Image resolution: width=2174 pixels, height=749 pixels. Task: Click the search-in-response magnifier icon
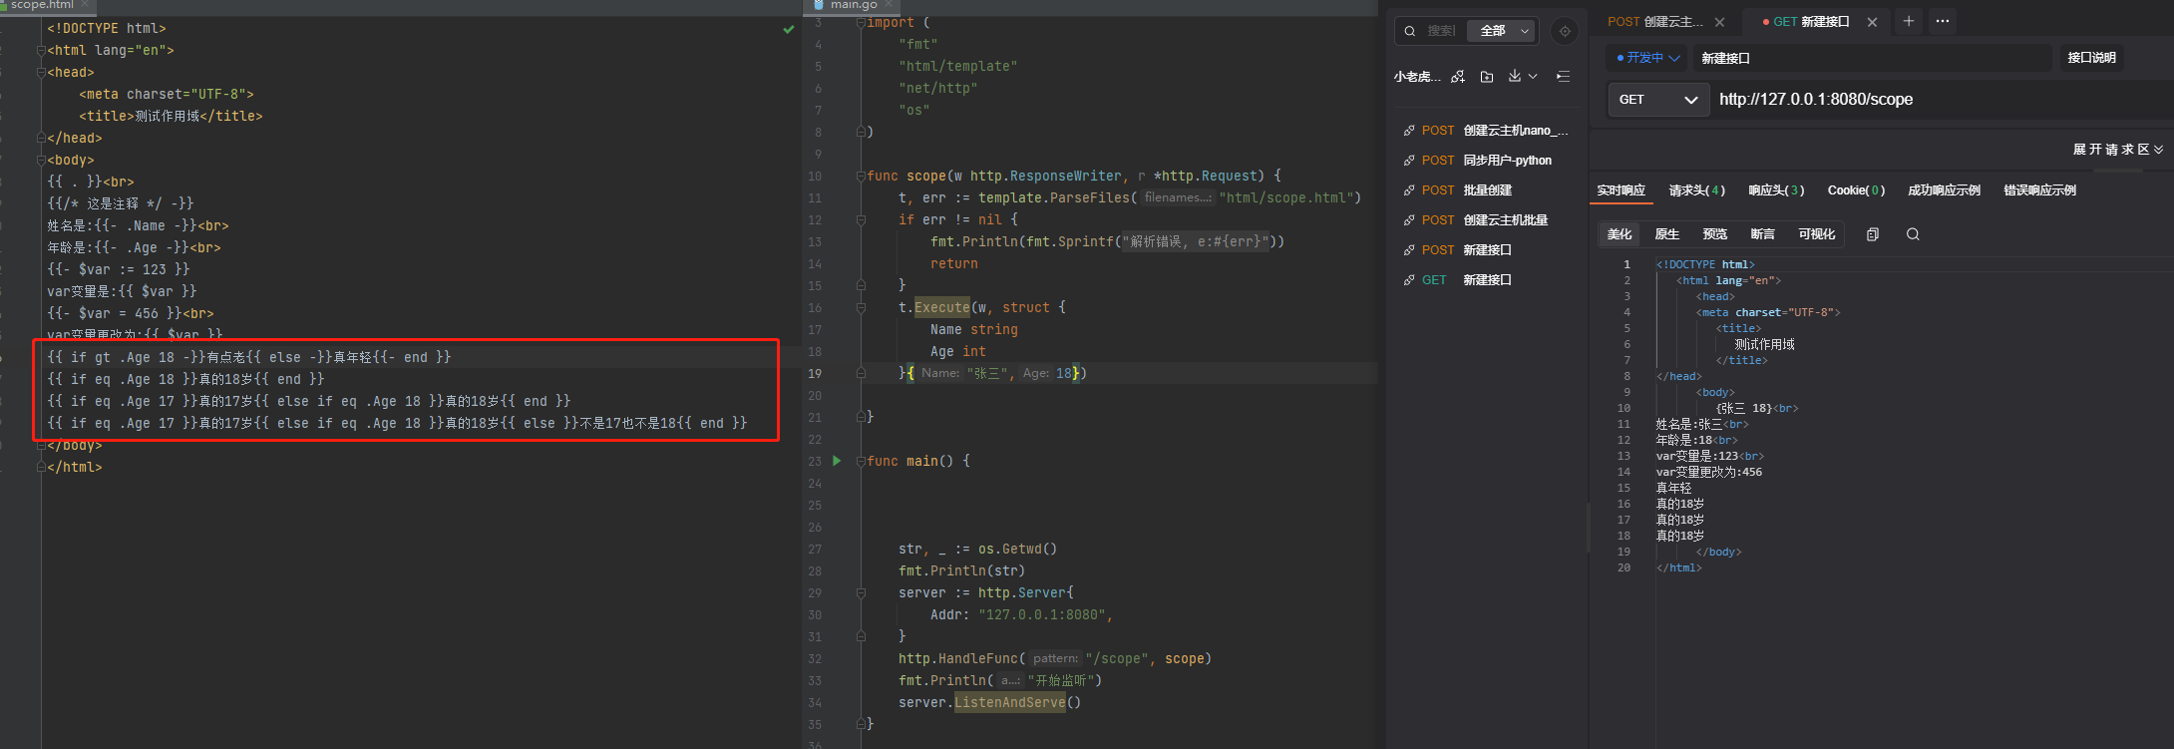coord(1913,234)
